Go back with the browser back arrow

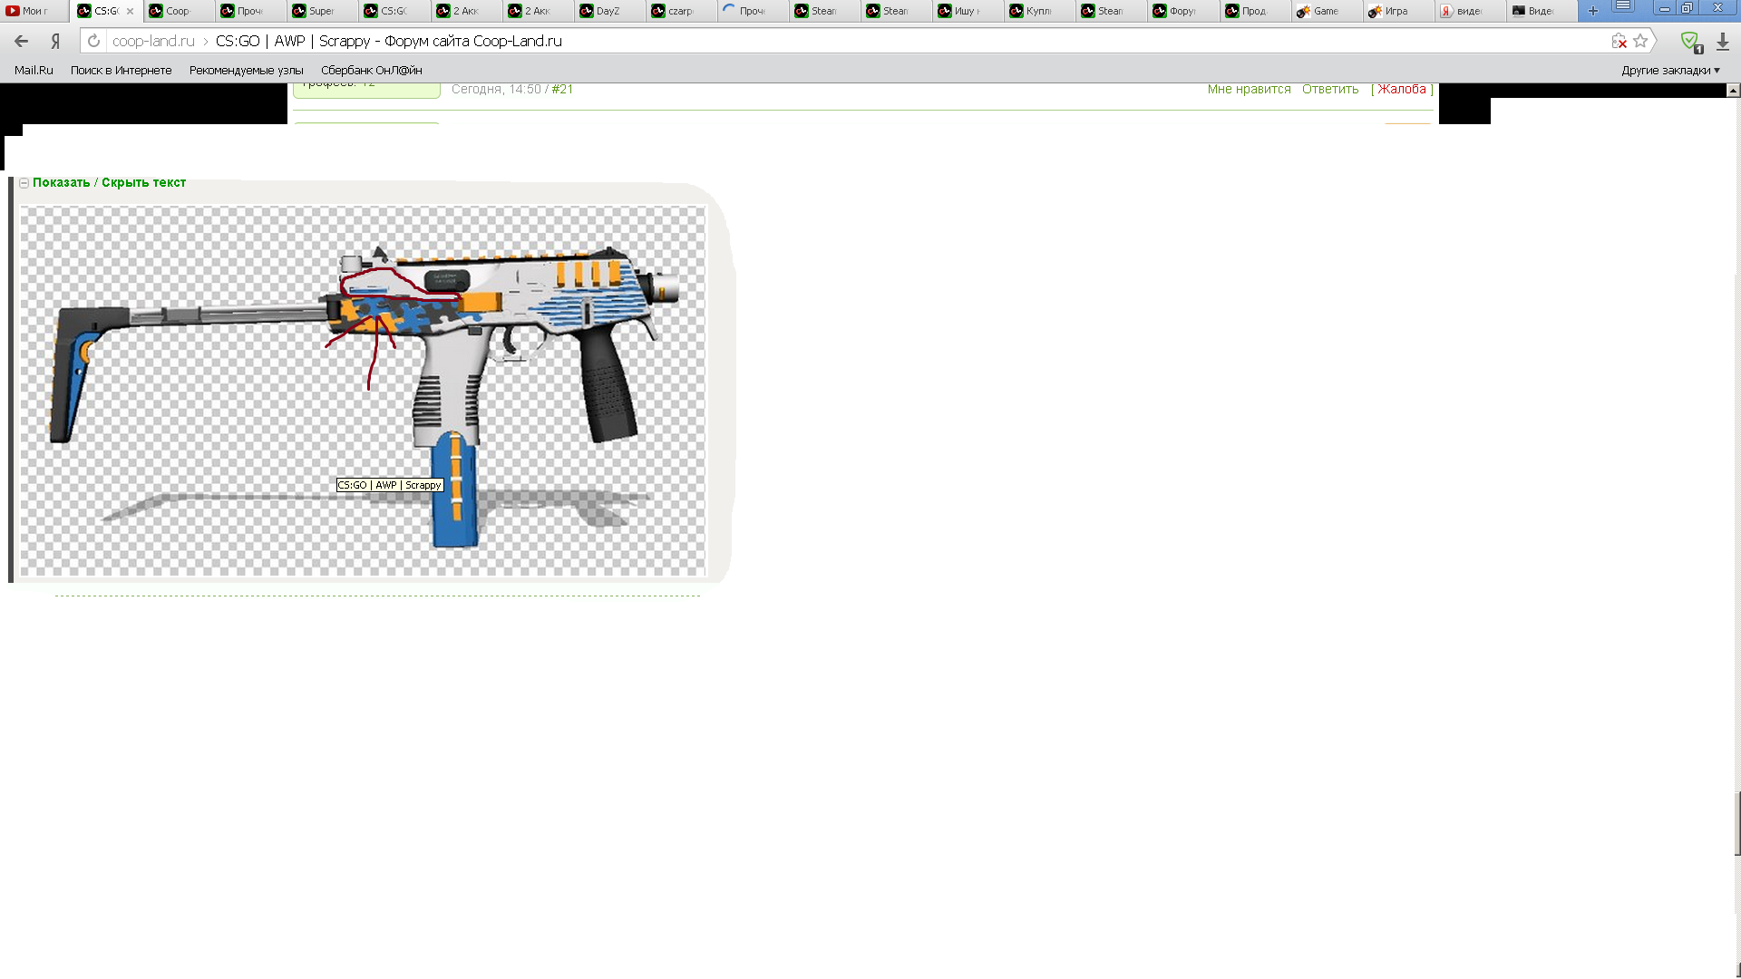(22, 41)
